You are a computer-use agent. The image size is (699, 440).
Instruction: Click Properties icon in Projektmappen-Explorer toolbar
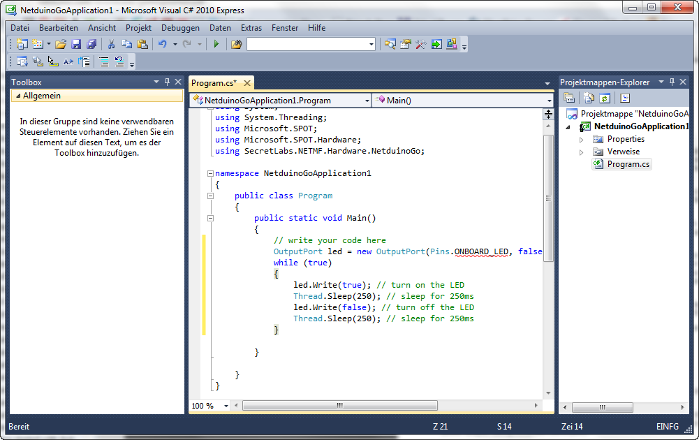tap(569, 98)
